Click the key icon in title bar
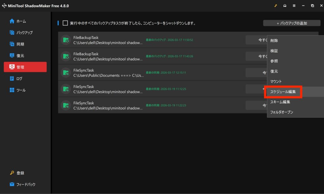This screenshot has width=324, height=194. click(276, 6)
